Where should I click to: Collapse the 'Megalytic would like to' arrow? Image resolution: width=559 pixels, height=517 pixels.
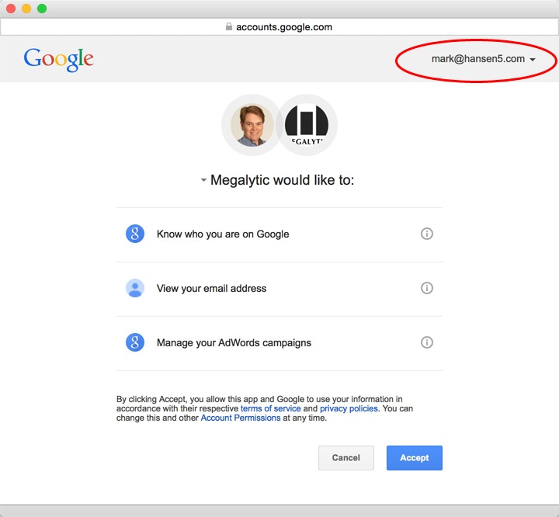click(x=203, y=180)
